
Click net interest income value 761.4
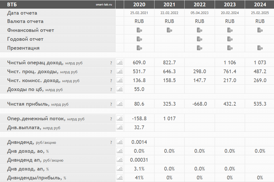pos(230,71)
